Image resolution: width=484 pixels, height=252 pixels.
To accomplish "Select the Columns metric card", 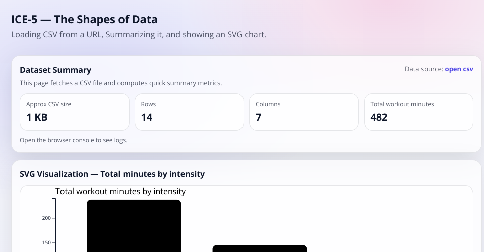I will tap(304, 111).
